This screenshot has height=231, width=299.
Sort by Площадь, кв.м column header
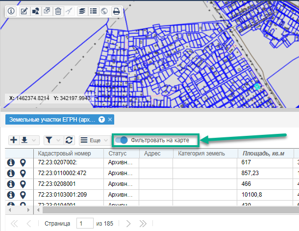pyautogui.click(x=265, y=154)
